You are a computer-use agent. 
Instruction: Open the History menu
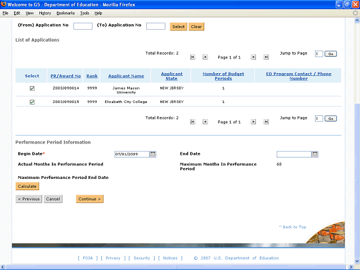coord(45,13)
